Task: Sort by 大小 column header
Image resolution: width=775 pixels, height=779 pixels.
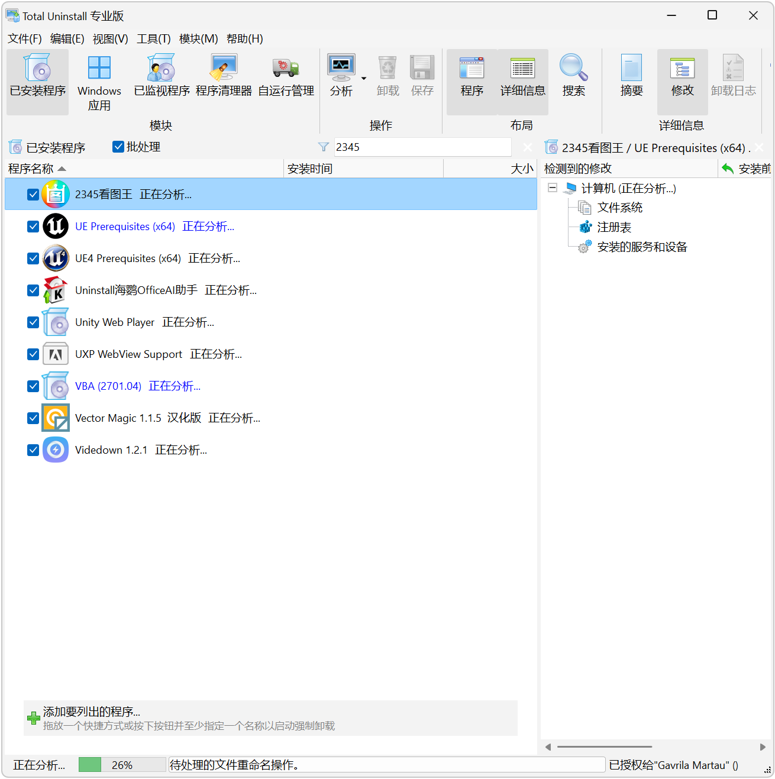Action: click(490, 169)
